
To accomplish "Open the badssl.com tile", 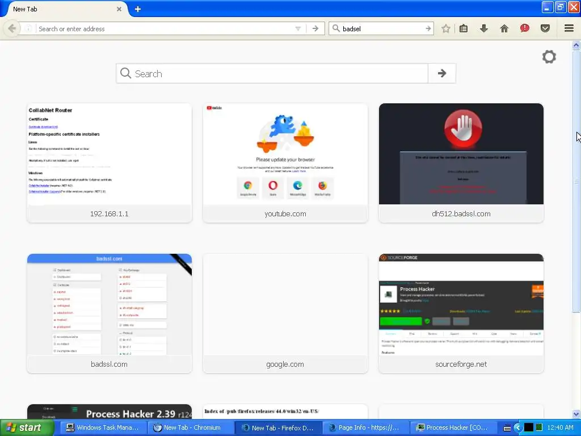I will point(110,313).
